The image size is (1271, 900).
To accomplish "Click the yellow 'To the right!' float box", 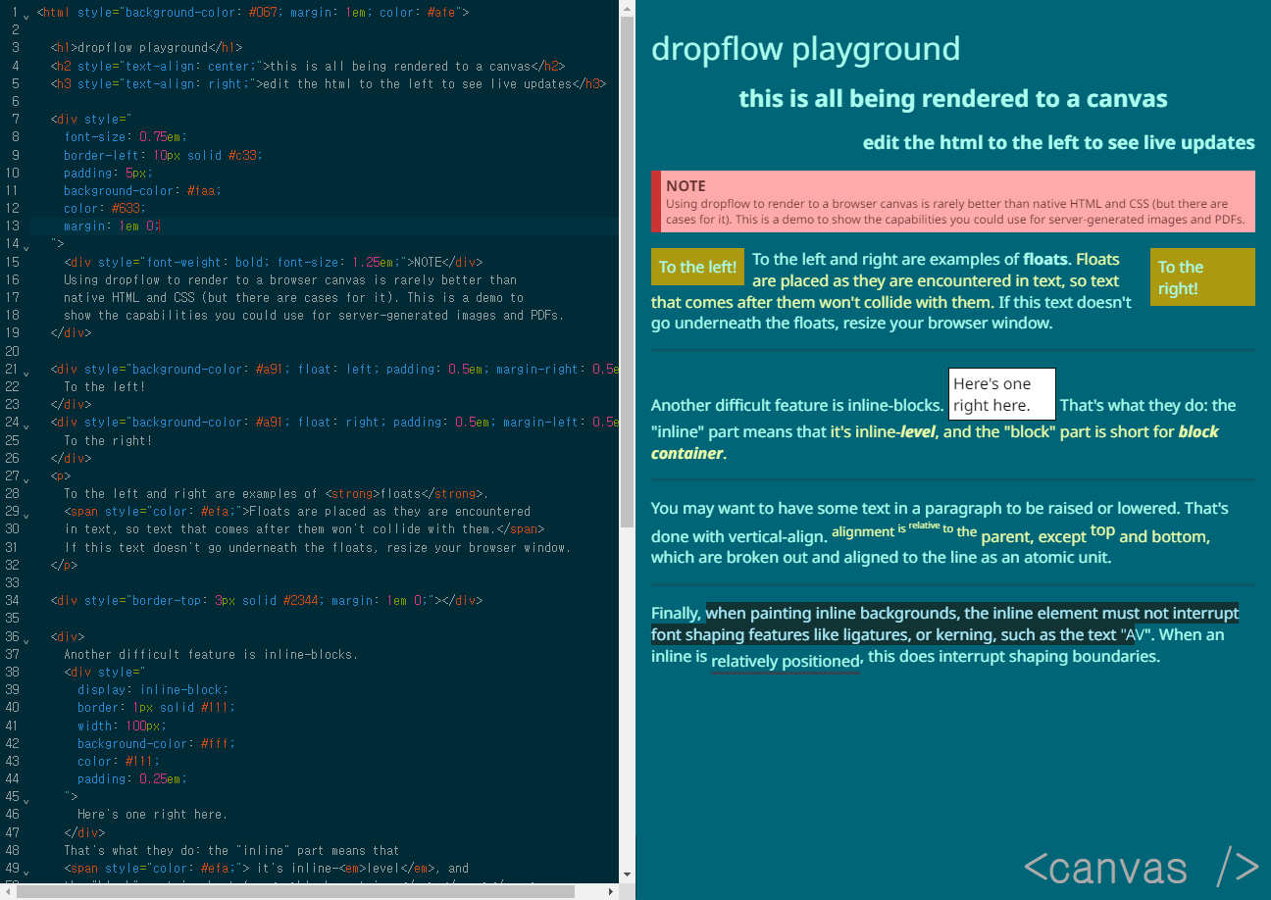I will [x=1201, y=277].
